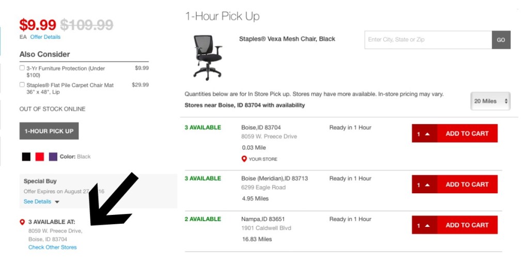The width and height of the screenshot is (529, 278).
Task: Open the 20 Miles radius dropdown
Action: pyautogui.click(x=491, y=101)
